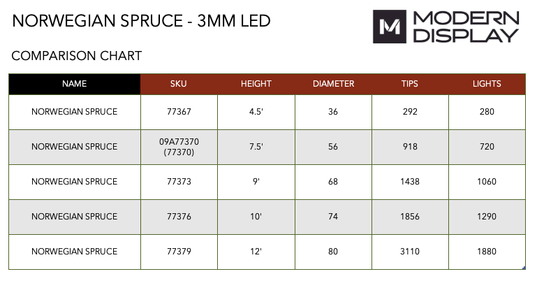The width and height of the screenshot is (537, 281).
Task: Click SKU cell 77376
Action: pyautogui.click(x=179, y=217)
